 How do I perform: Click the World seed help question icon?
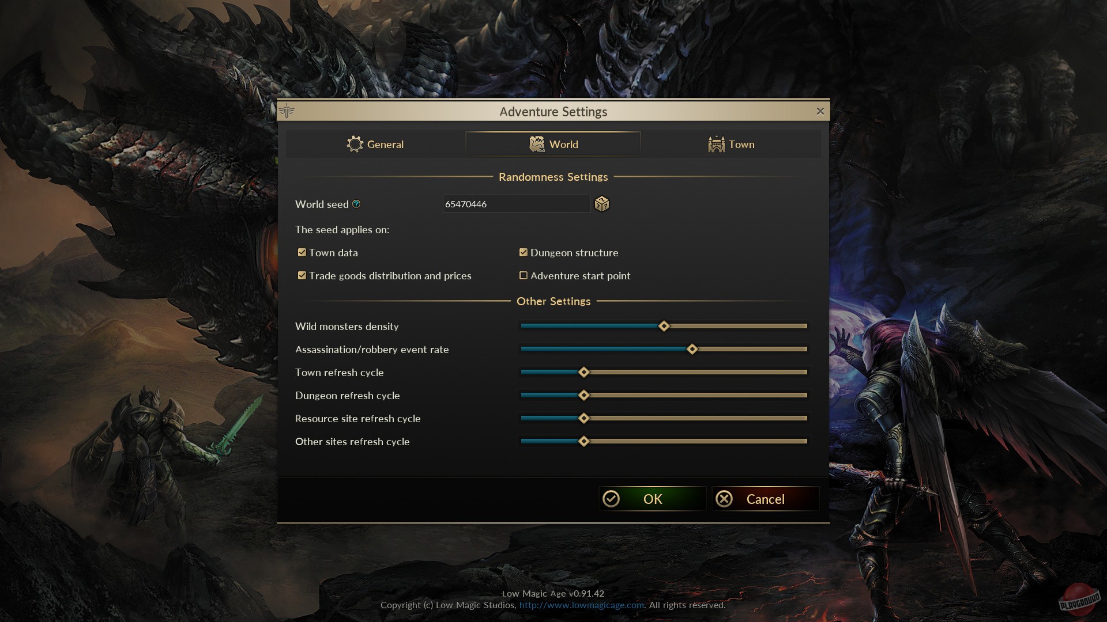pos(356,204)
